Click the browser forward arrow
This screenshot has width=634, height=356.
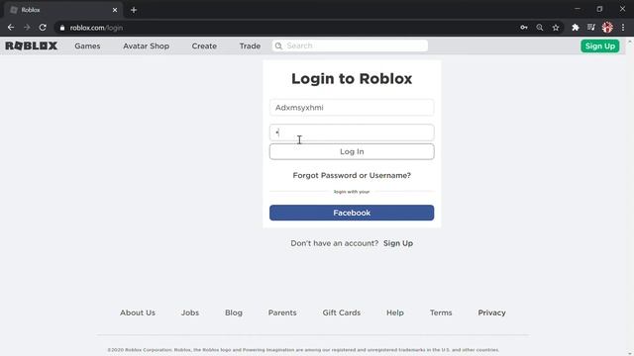[27, 28]
